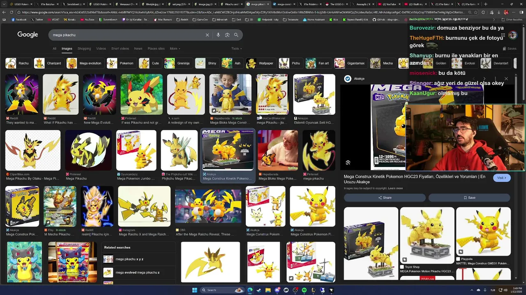Open the Learn more copyright link

tap(395, 188)
